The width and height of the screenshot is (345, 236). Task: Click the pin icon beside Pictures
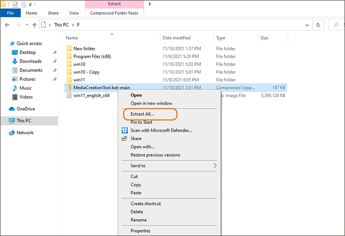(x=55, y=79)
